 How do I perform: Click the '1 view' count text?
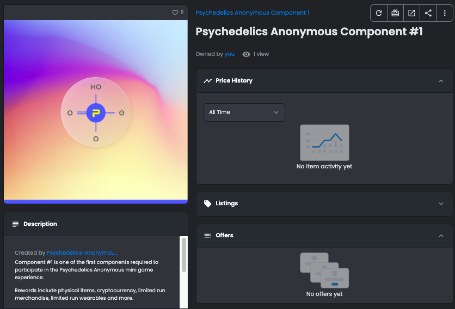pyautogui.click(x=261, y=54)
